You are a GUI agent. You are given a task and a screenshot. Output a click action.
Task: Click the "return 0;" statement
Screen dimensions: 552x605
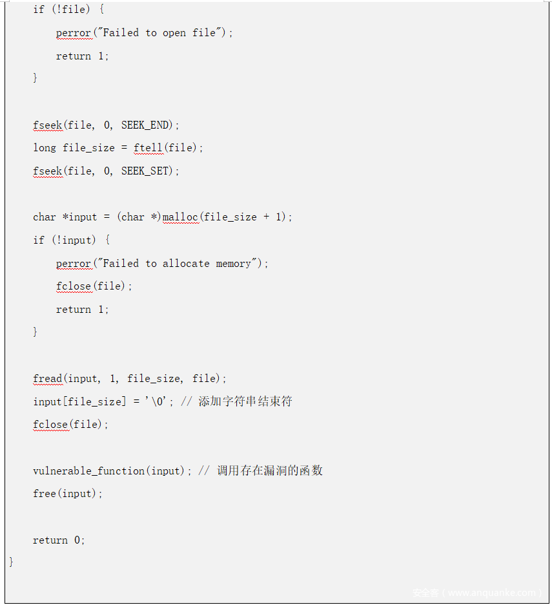pos(59,540)
